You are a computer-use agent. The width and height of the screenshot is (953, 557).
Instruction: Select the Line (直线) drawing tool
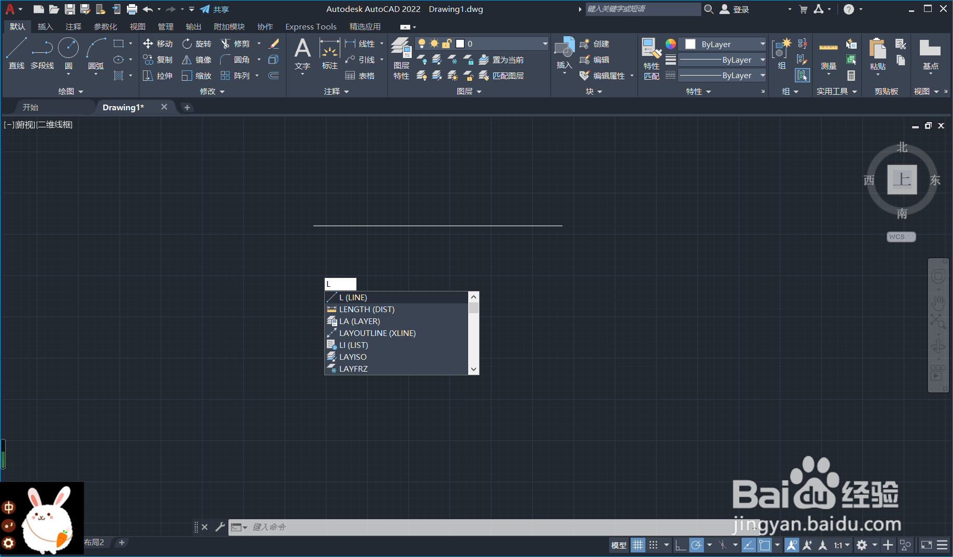[16, 53]
